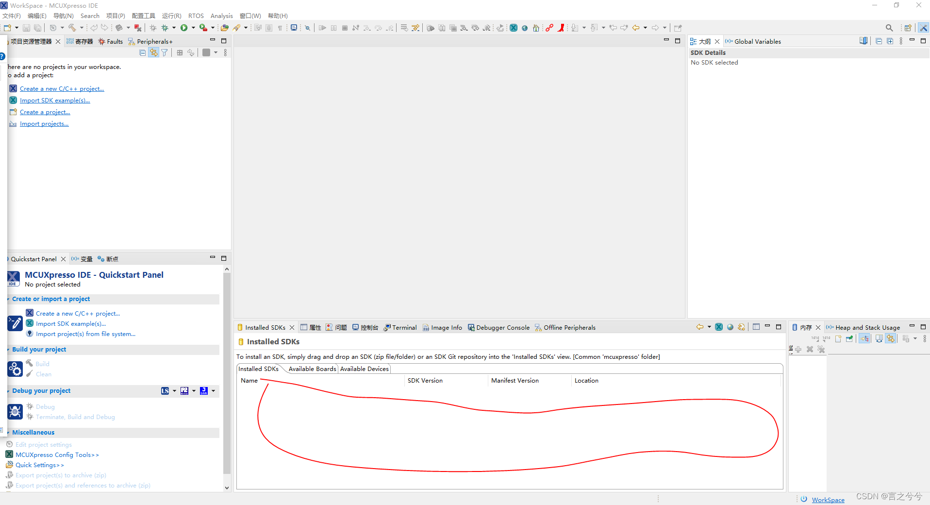The width and height of the screenshot is (930, 505).
Task: Open the LinkServer debug probe dropdown in Quickstart
Action: click(x=174, y=391)
